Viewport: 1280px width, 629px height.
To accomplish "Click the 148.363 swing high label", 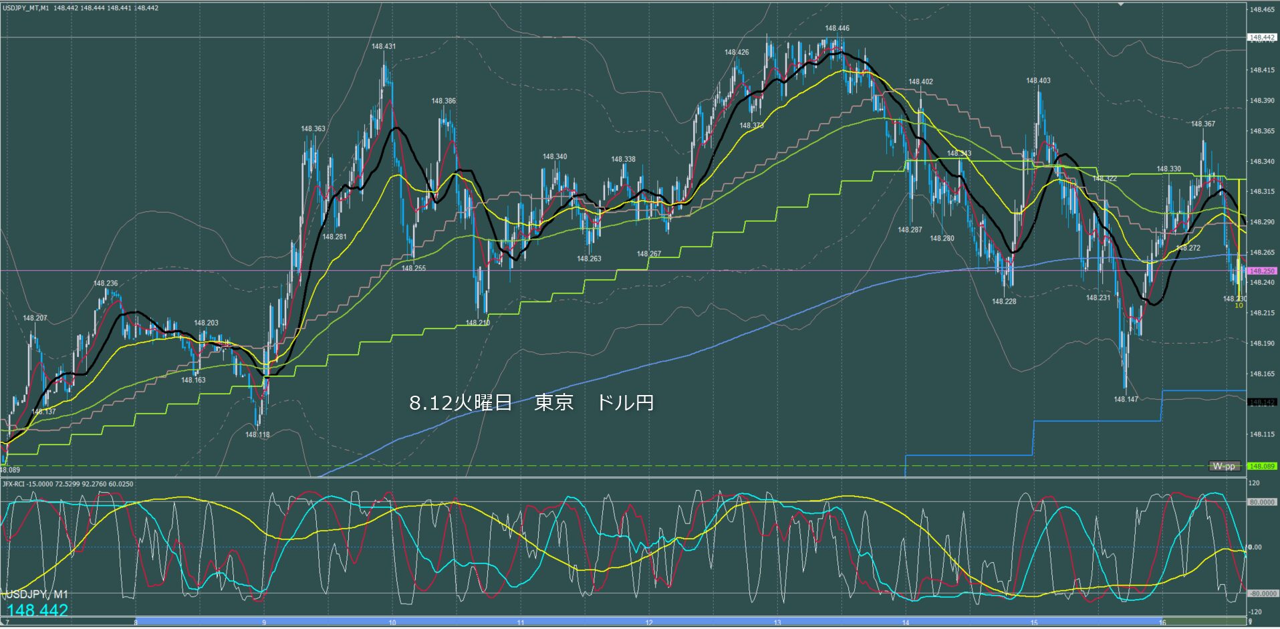I will pyautogui.click(x=313, y=128).
